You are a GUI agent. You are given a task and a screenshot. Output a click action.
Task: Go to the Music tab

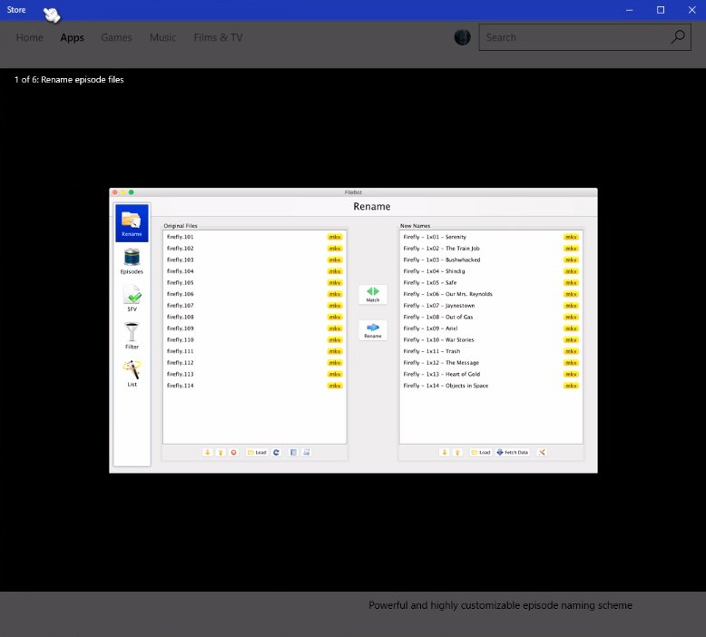(x=162, y=37)
